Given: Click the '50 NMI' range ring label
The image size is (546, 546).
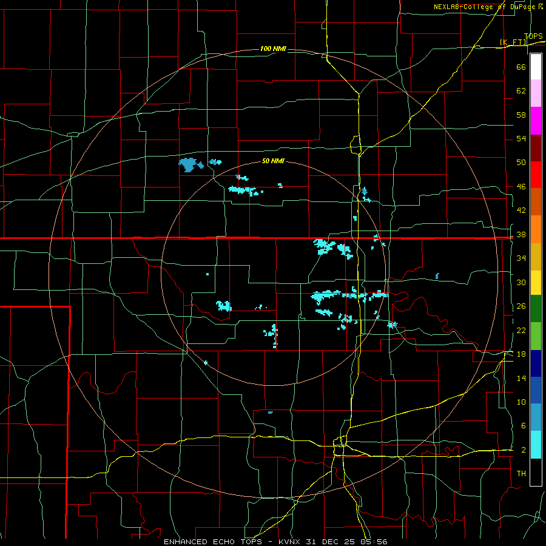Looking at the screenshot, I should click(x=273, y=161).
